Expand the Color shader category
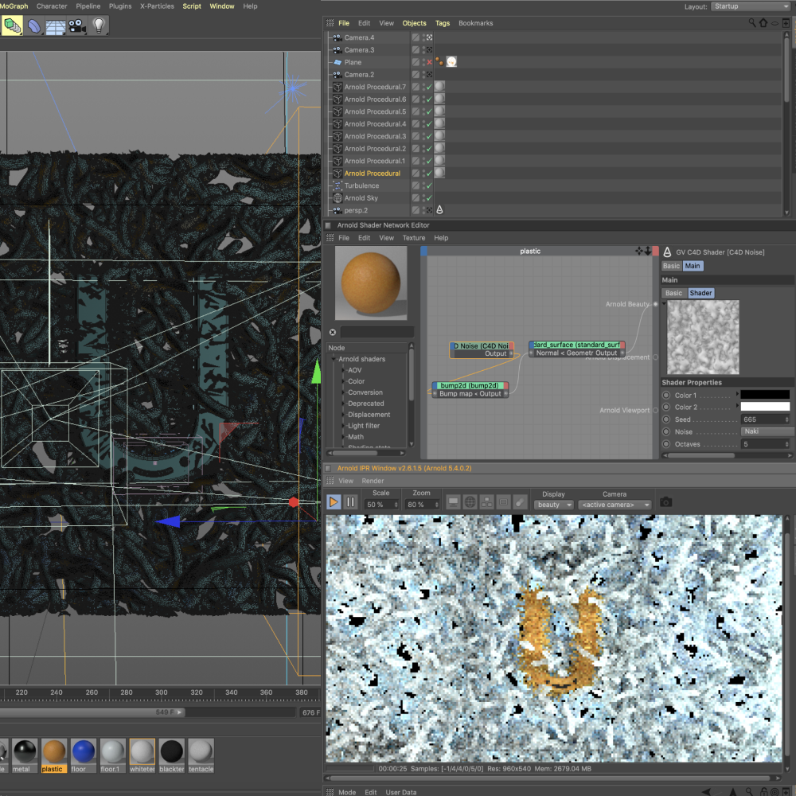Screen dimensions: 796x796 coord(343,381)
